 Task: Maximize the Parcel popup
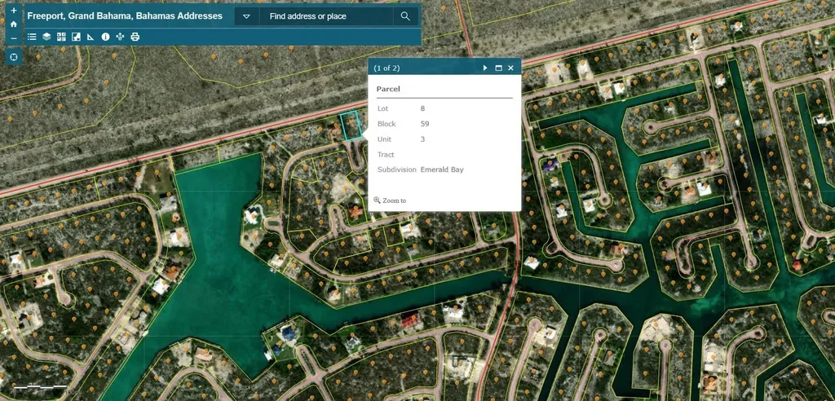coord(498,68)
